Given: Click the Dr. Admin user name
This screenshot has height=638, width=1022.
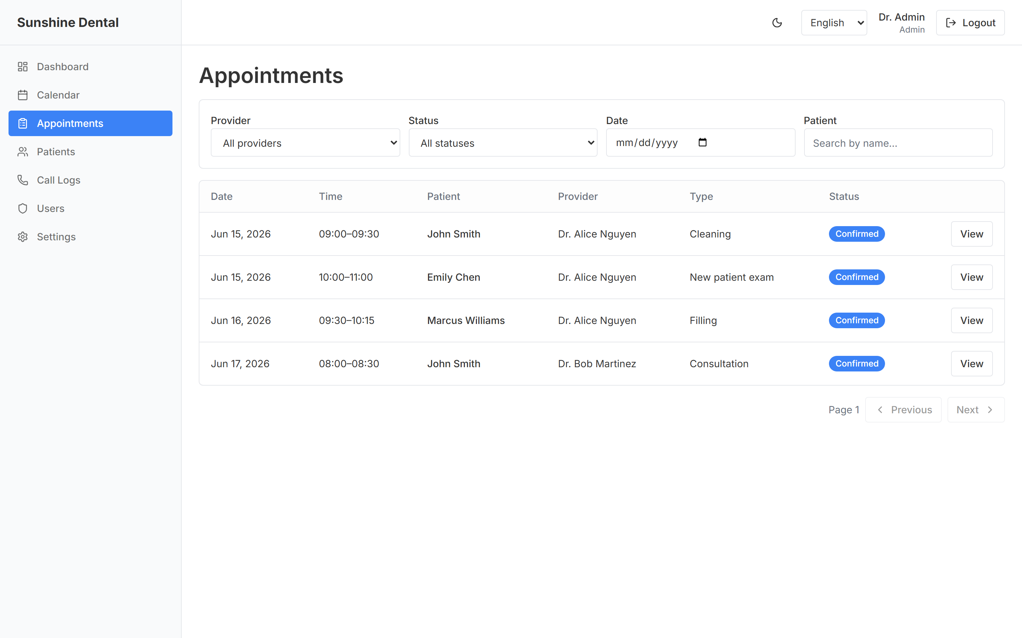Looking at the screenshot, I should point(902,17).
